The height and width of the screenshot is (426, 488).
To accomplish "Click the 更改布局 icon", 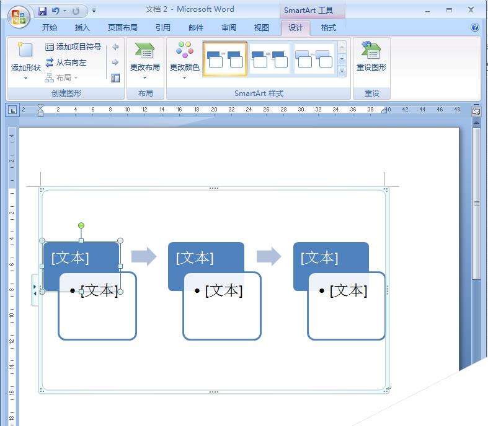I will point(144,50).
